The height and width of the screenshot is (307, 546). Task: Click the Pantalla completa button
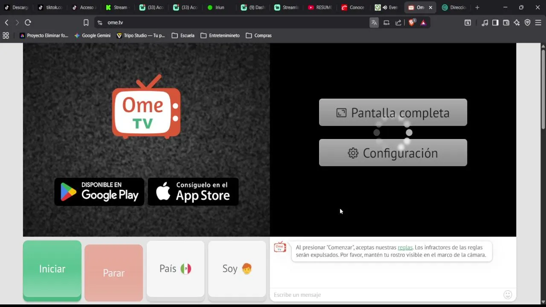click(x=393, y=113)
